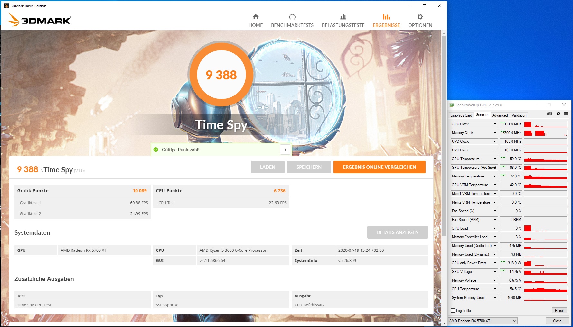The image size is (573, 327).
Task: Click the Close button in GPU-Z
Action: pyautogui.click(x=557, y=321)
